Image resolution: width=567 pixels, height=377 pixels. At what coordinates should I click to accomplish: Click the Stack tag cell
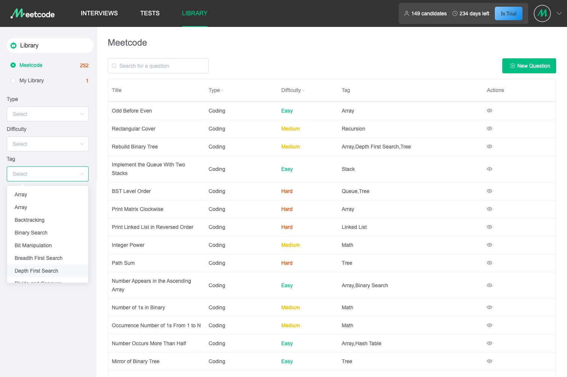pyautogui.click(x=348, y=169)
